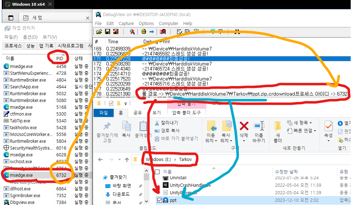Click the Save floppy icon in DebugView toolbar

(108, 32)
